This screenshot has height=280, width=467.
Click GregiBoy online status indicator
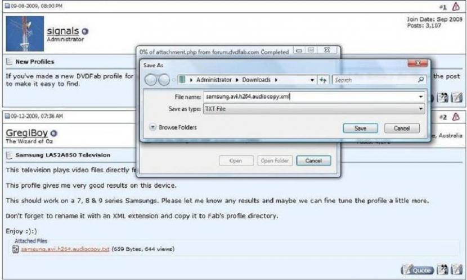pos(53,134)
